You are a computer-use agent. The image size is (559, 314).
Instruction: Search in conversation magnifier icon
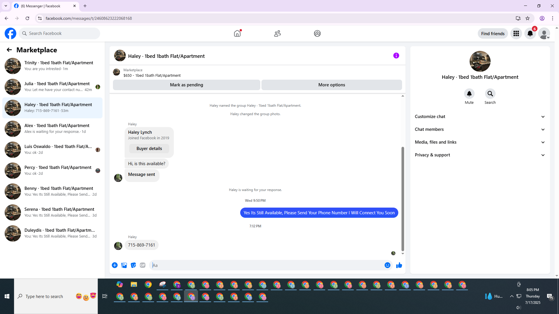coord(490,94)
